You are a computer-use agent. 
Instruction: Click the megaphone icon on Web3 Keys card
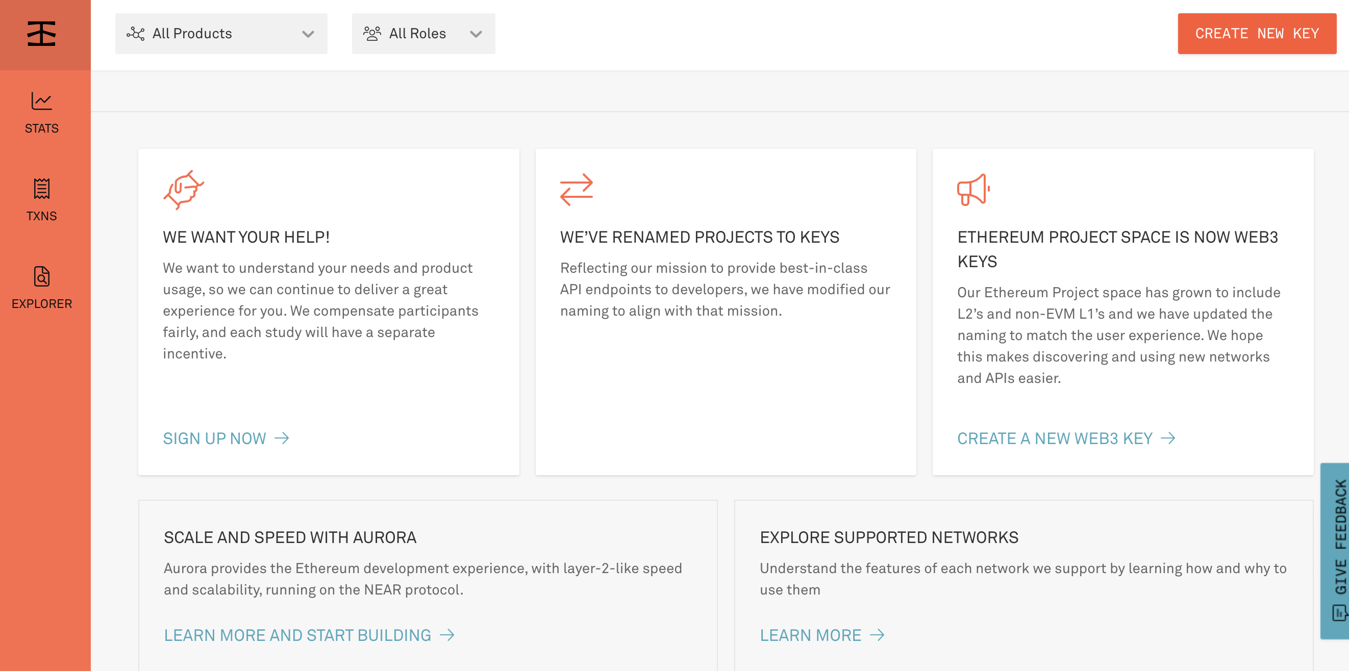tap(973, 190)
